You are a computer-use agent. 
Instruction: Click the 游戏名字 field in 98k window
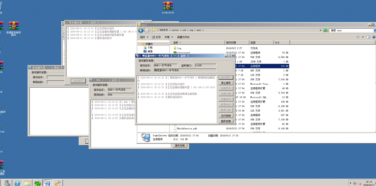point(120,90)
